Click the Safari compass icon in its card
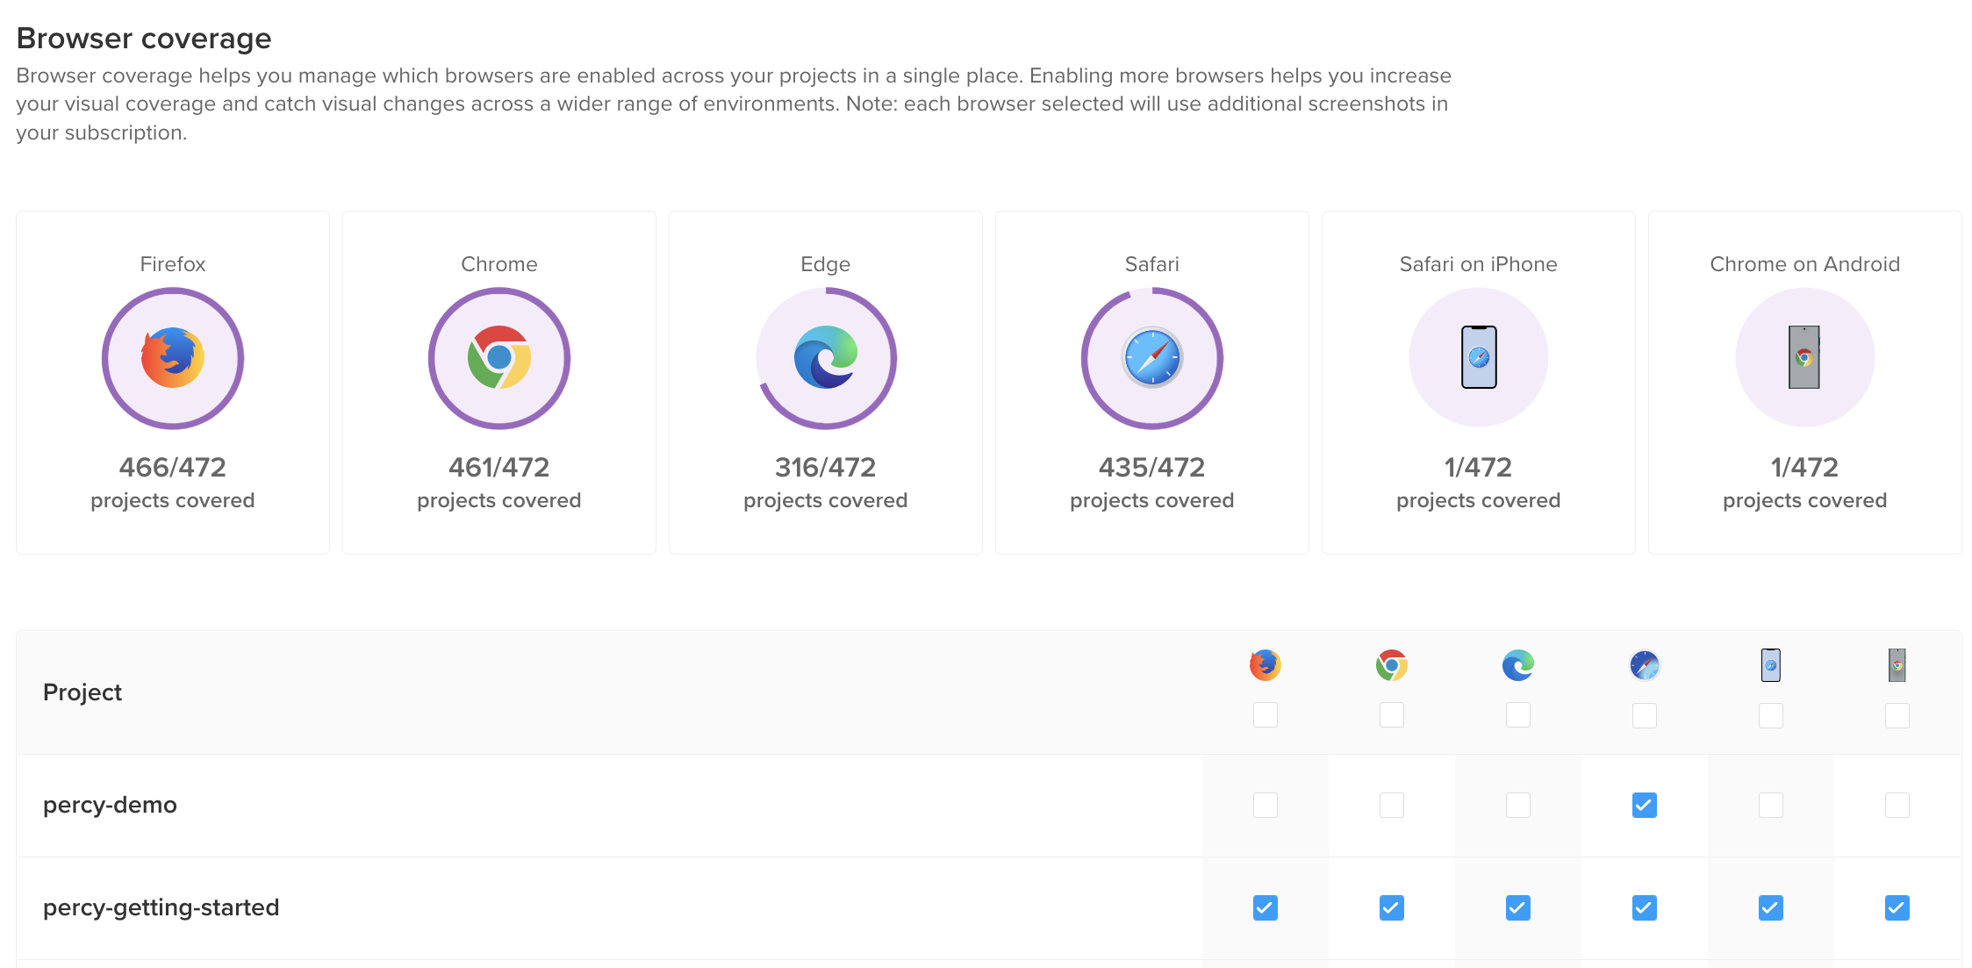1972x968 pixels. pos(1151,358)
